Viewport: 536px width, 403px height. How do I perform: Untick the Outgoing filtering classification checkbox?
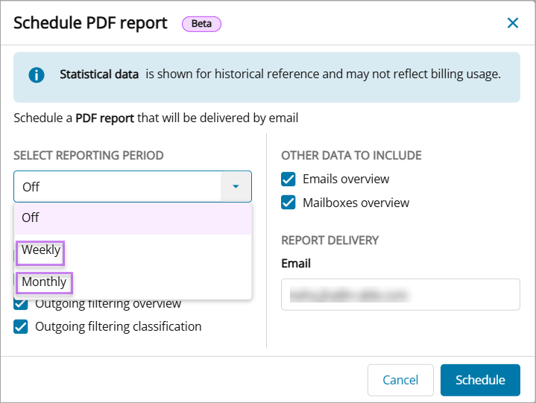point(21,326)
